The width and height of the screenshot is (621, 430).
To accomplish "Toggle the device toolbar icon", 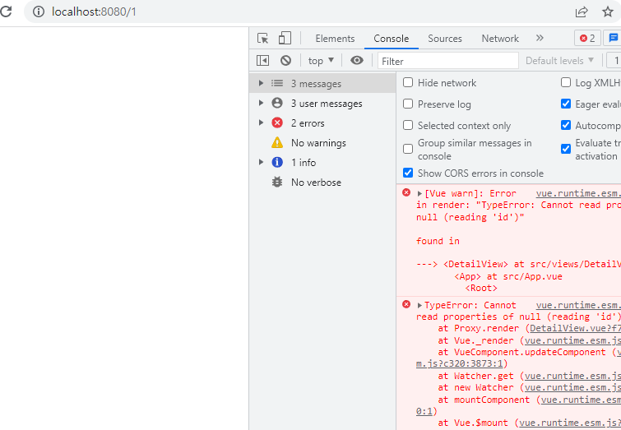I will tap(285, 39).
